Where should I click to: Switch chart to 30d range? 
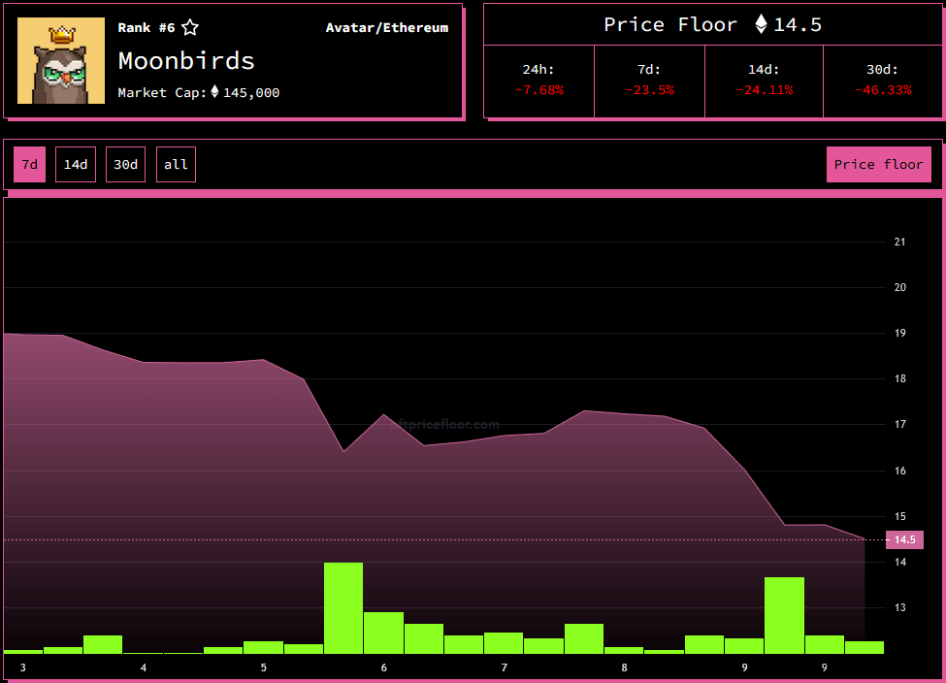point(125,164)
